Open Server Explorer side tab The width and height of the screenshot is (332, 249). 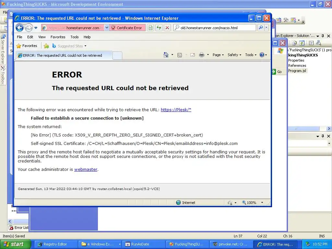3,49
